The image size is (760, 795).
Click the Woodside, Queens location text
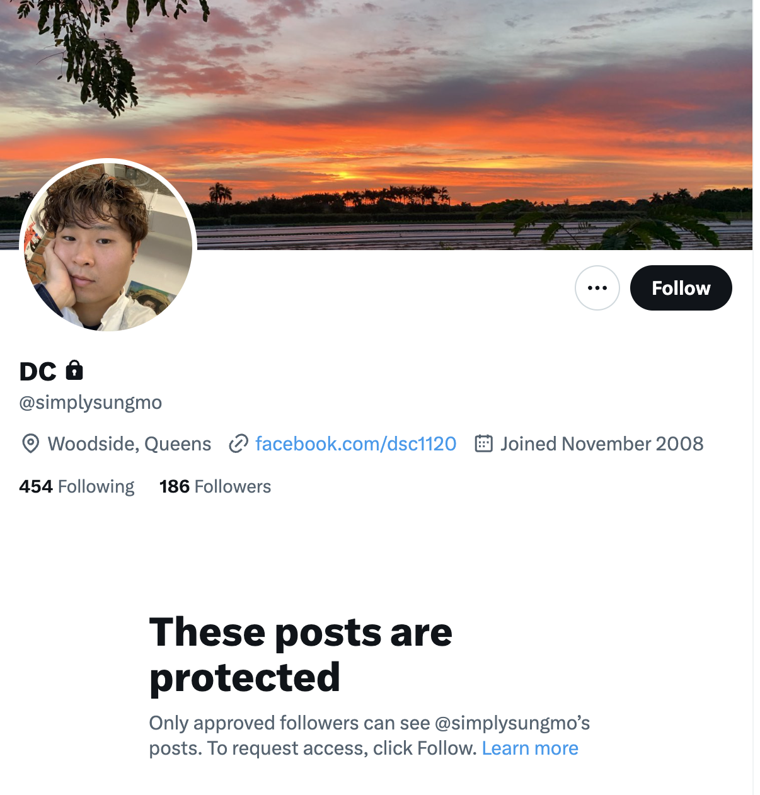129,443
